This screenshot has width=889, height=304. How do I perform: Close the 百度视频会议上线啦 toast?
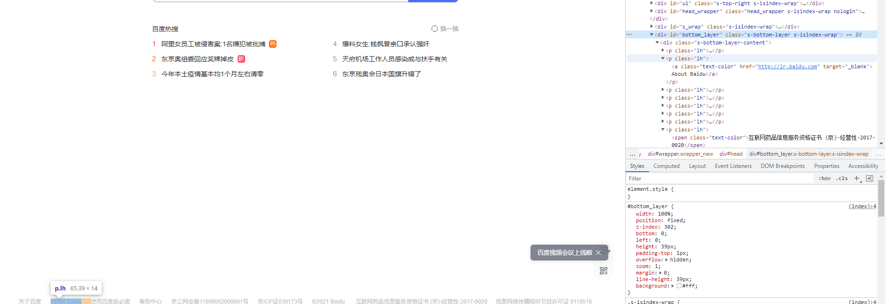[x=598, y=253]
